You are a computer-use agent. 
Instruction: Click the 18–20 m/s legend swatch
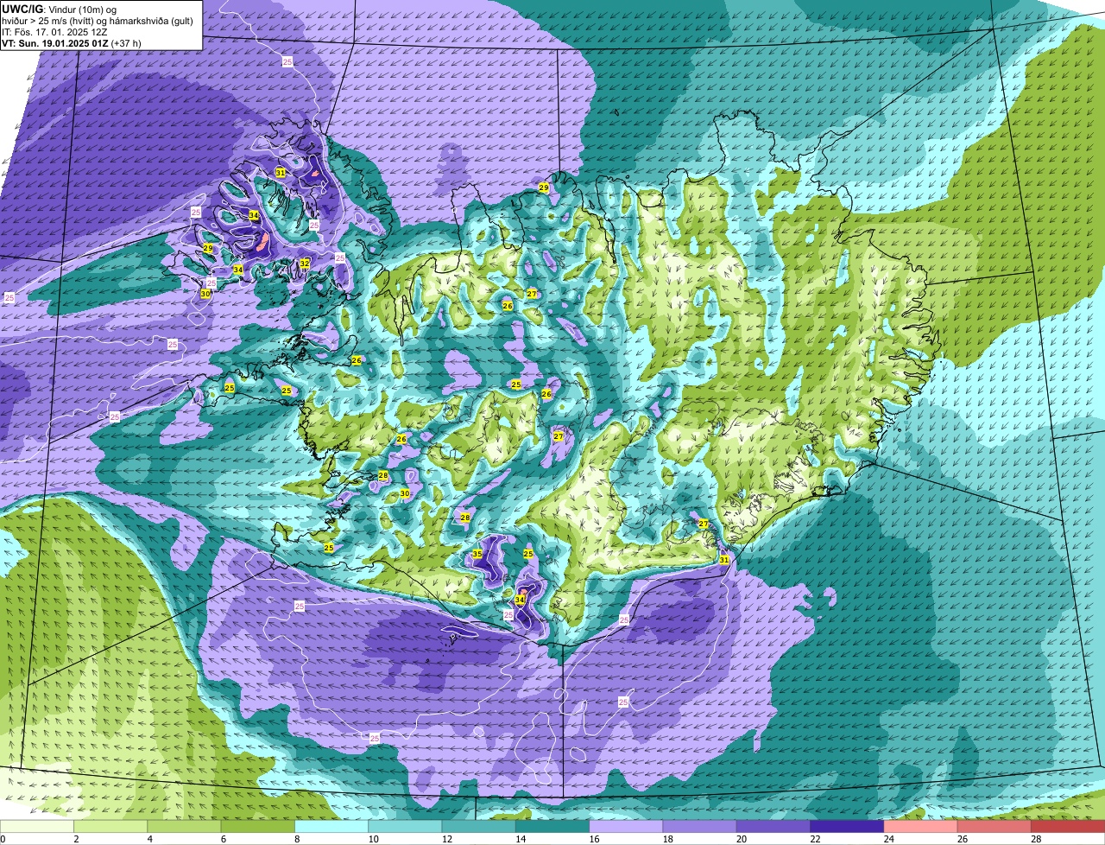pyautogui.click(x=700, y=826)
